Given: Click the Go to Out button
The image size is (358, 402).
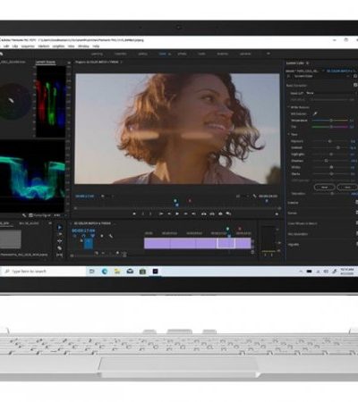Looking at the screenshot, I should coord(193,214).
